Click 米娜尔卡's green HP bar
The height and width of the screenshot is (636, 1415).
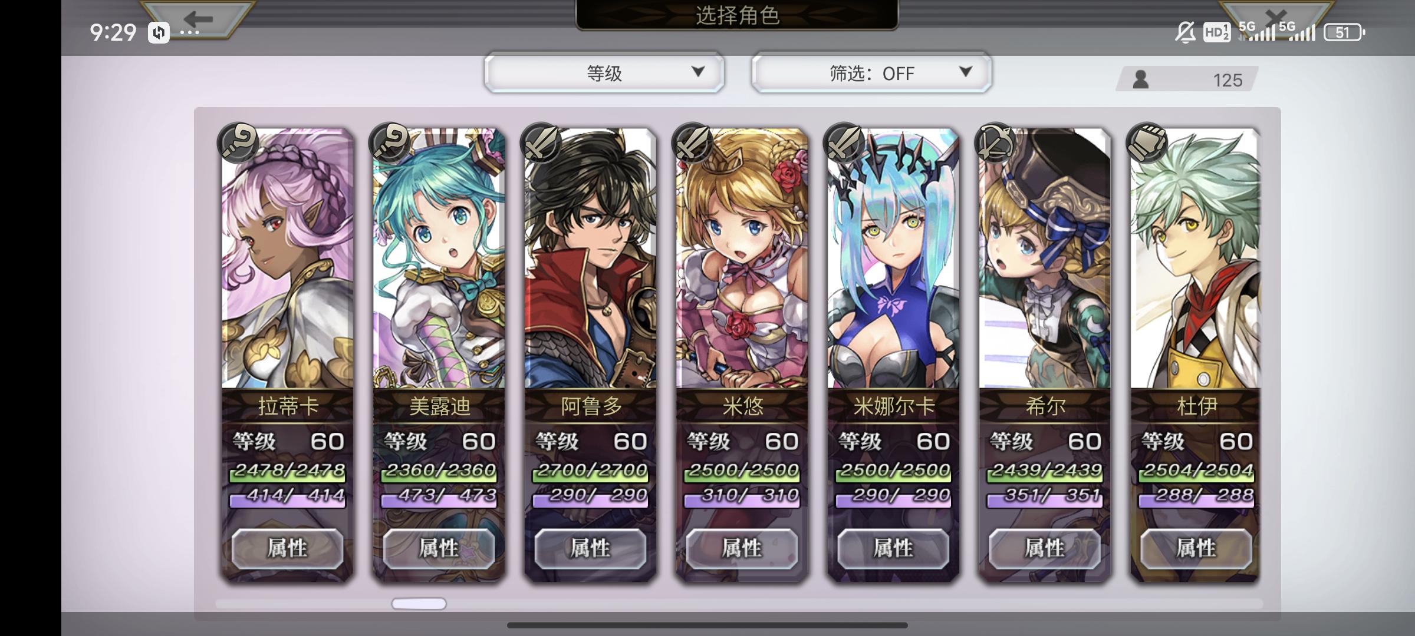tap(893, 471)
